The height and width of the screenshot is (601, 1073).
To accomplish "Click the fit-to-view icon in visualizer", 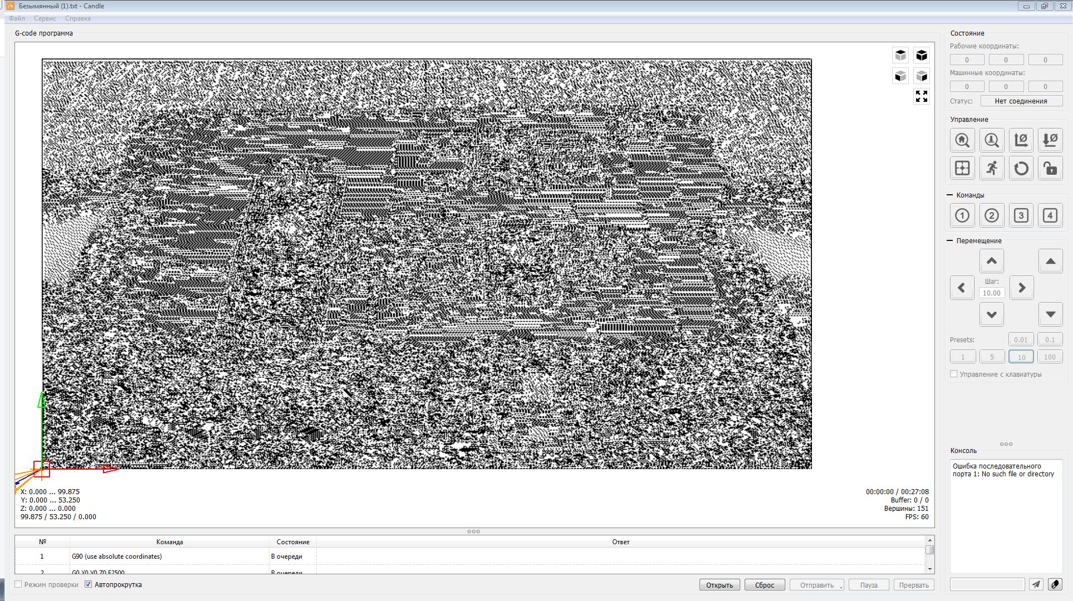I will pyautogui.click(x=921, y=96).
